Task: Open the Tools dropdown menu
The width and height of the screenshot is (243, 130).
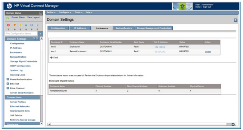Action: 78,12
